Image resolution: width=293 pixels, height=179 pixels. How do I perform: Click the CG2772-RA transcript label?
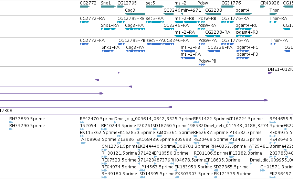(93, 19)
